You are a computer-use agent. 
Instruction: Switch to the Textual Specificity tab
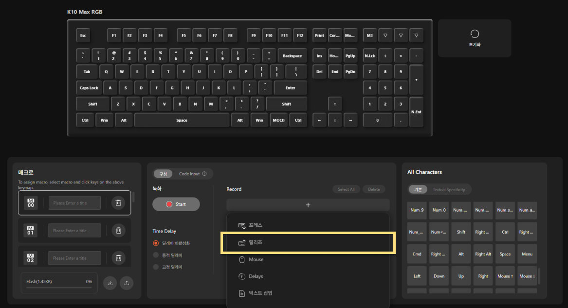click(449, 190)
